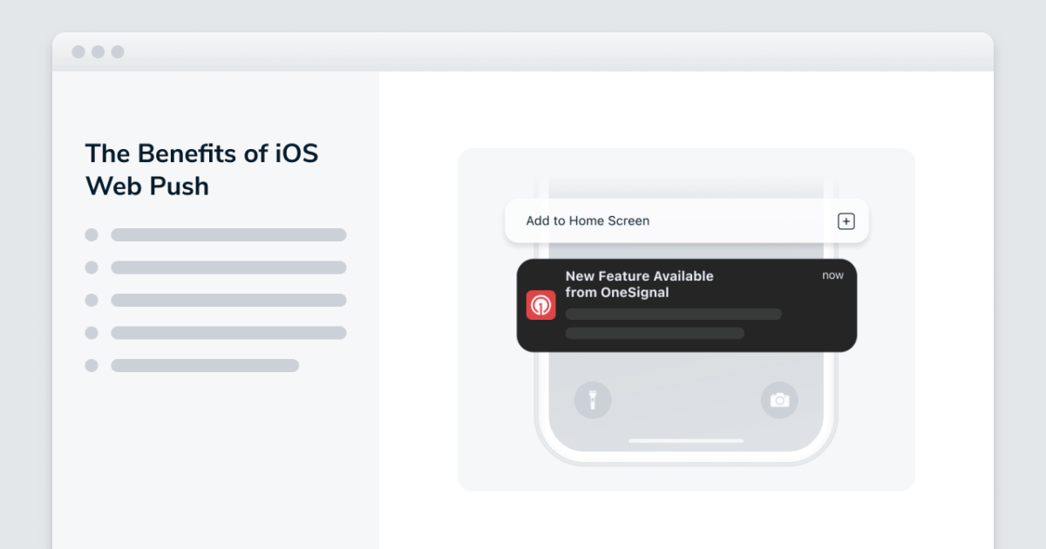
Task: Tap the New Feature Available notification banner
Action: (687, 305)
